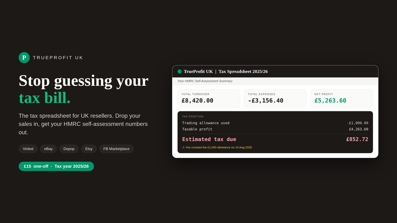
Task: Click the Stop guessing your tax bill headline
Action: tap(84, 89)
